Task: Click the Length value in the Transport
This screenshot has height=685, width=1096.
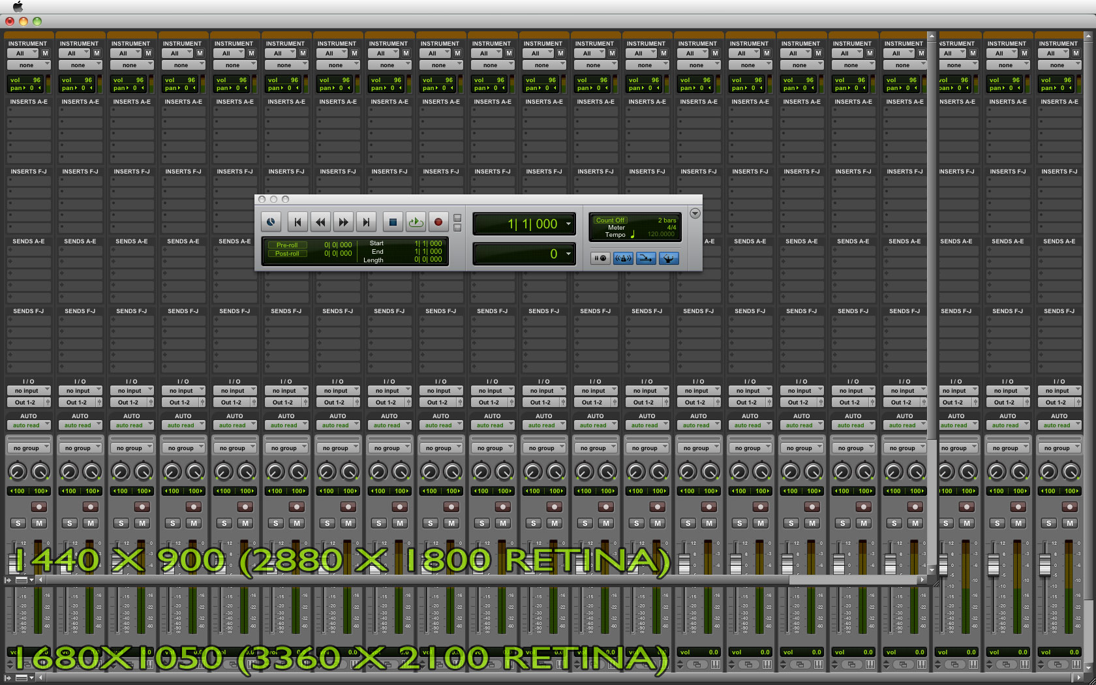Action: coord(428,259)
